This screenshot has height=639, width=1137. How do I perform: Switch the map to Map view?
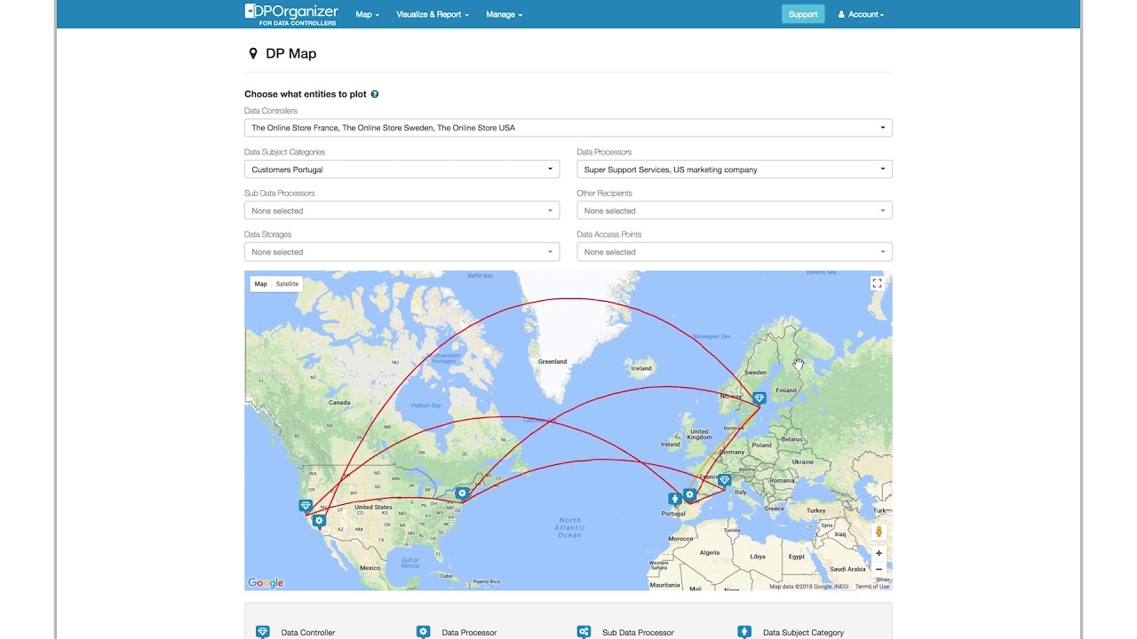click(260, 284)
